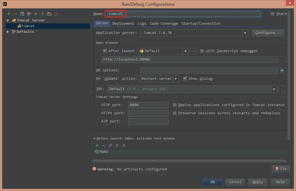Click the Name input field
Image resolution: width=296 pixels, height=191 pixels.
(184, 14)
